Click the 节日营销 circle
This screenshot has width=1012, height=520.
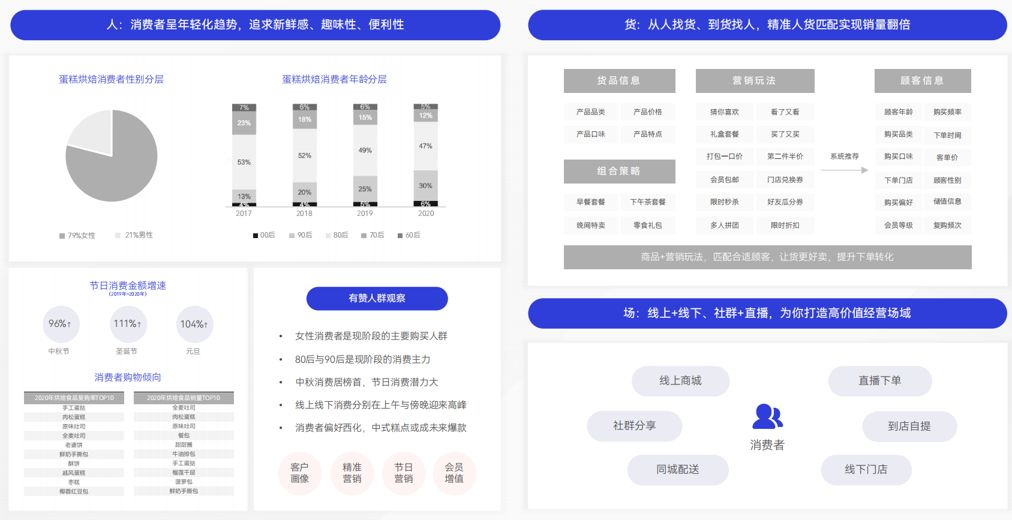404,473
